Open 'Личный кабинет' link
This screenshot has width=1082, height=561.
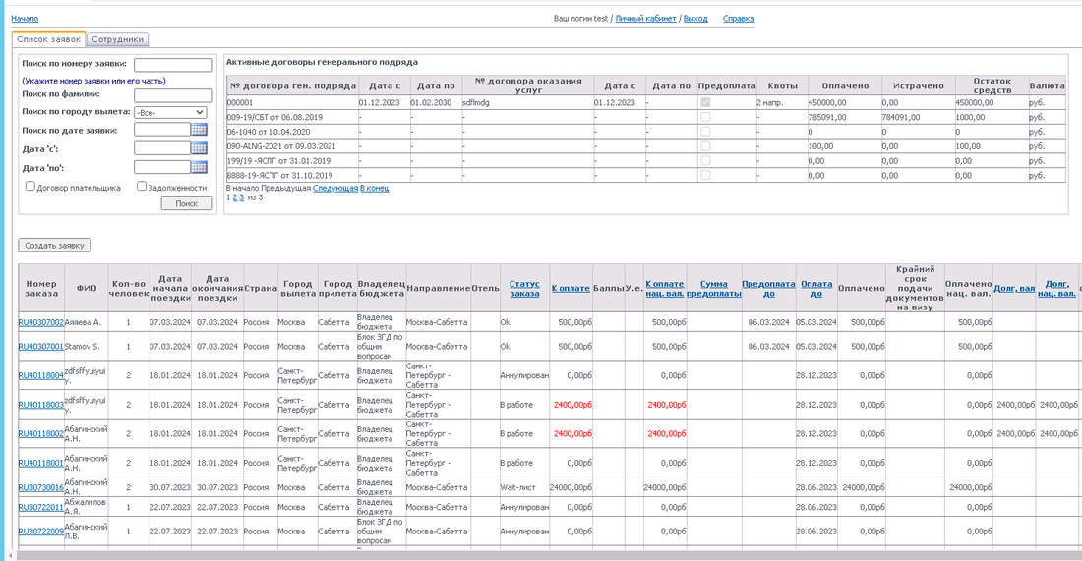click(647, 19)
